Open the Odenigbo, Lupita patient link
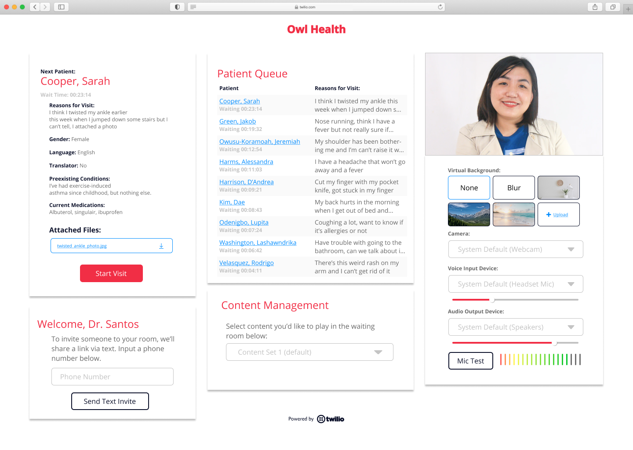The height and width of the screenshot is (450, 633). (244, 222)
